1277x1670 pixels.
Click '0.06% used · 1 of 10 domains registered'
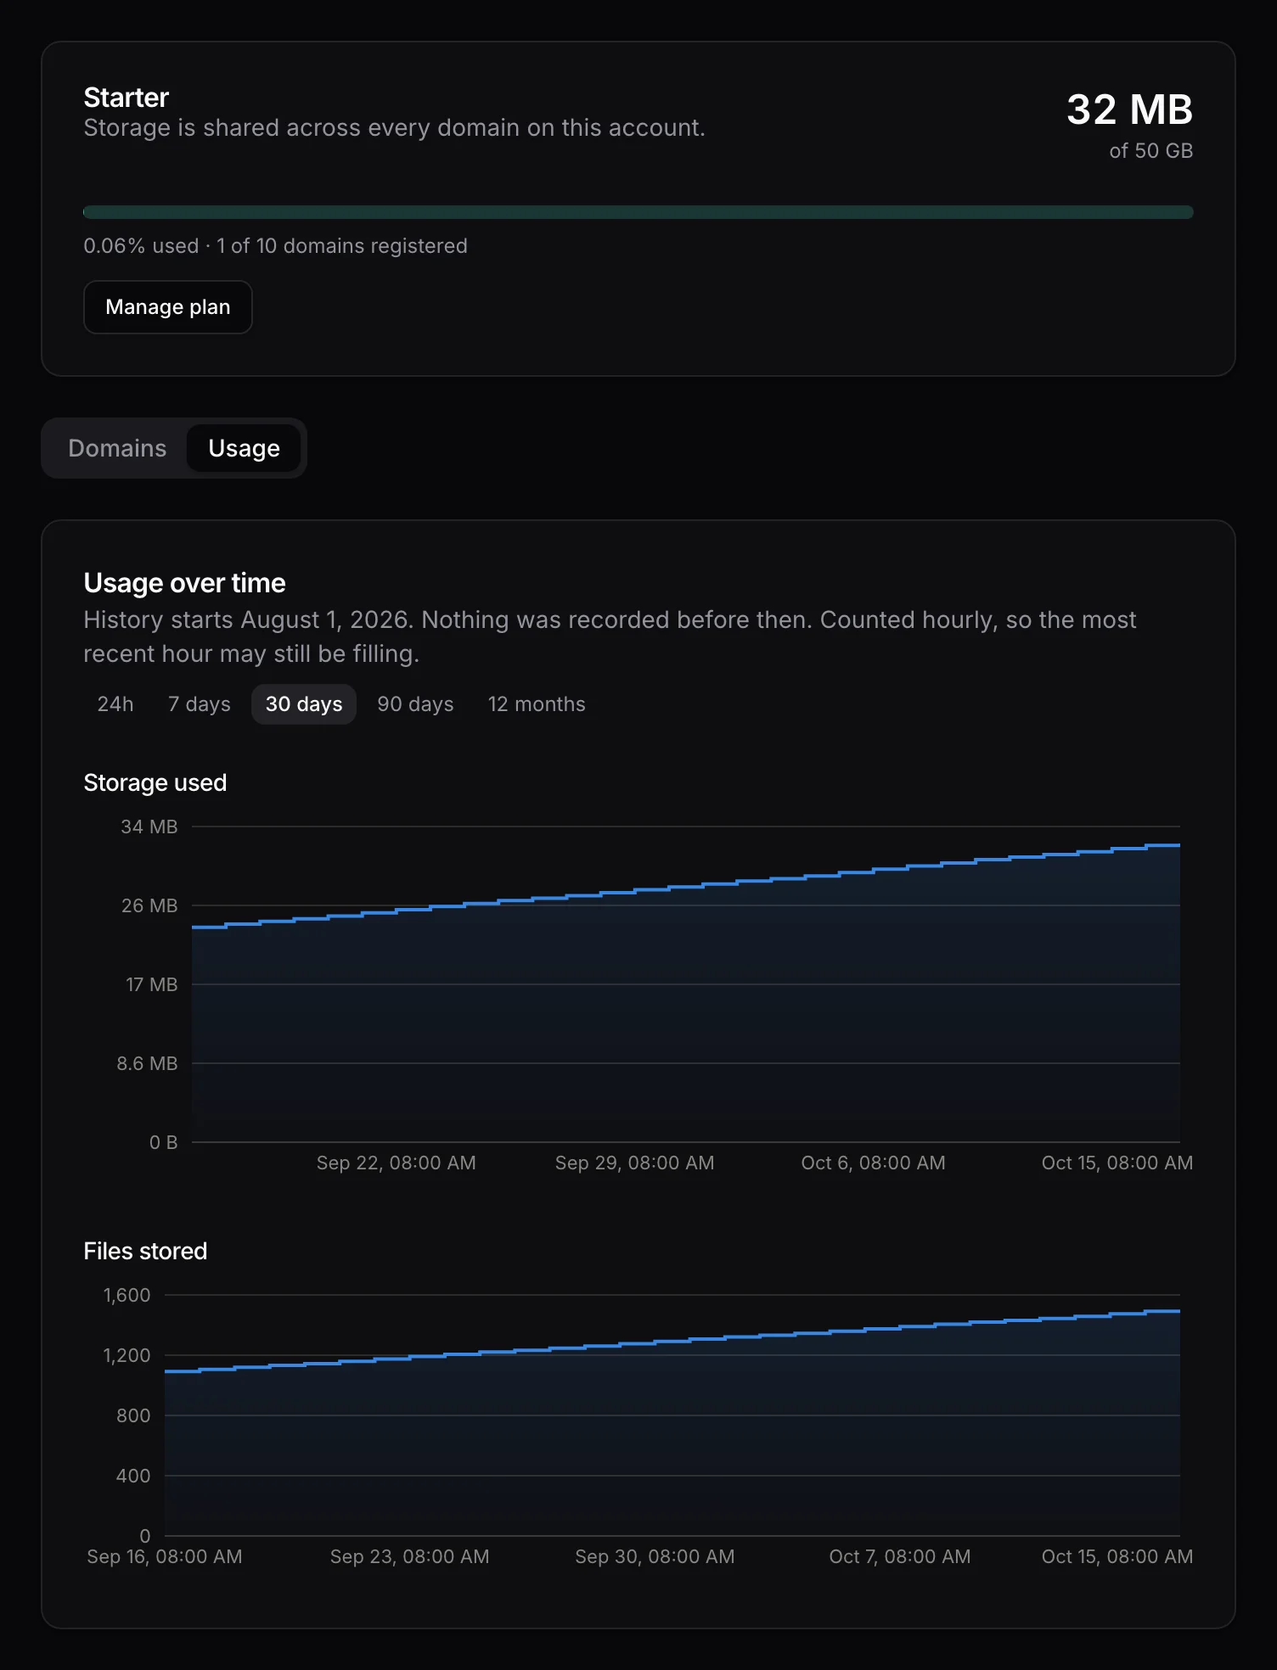(x=275, y=246)
